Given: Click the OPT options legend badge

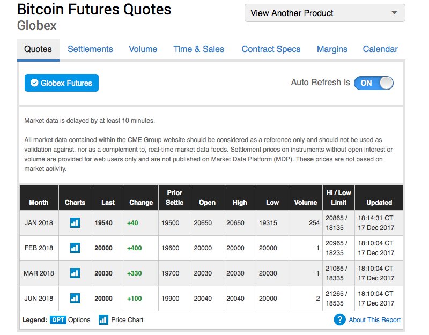Looking at the screenshot, I should click(58, 320).
